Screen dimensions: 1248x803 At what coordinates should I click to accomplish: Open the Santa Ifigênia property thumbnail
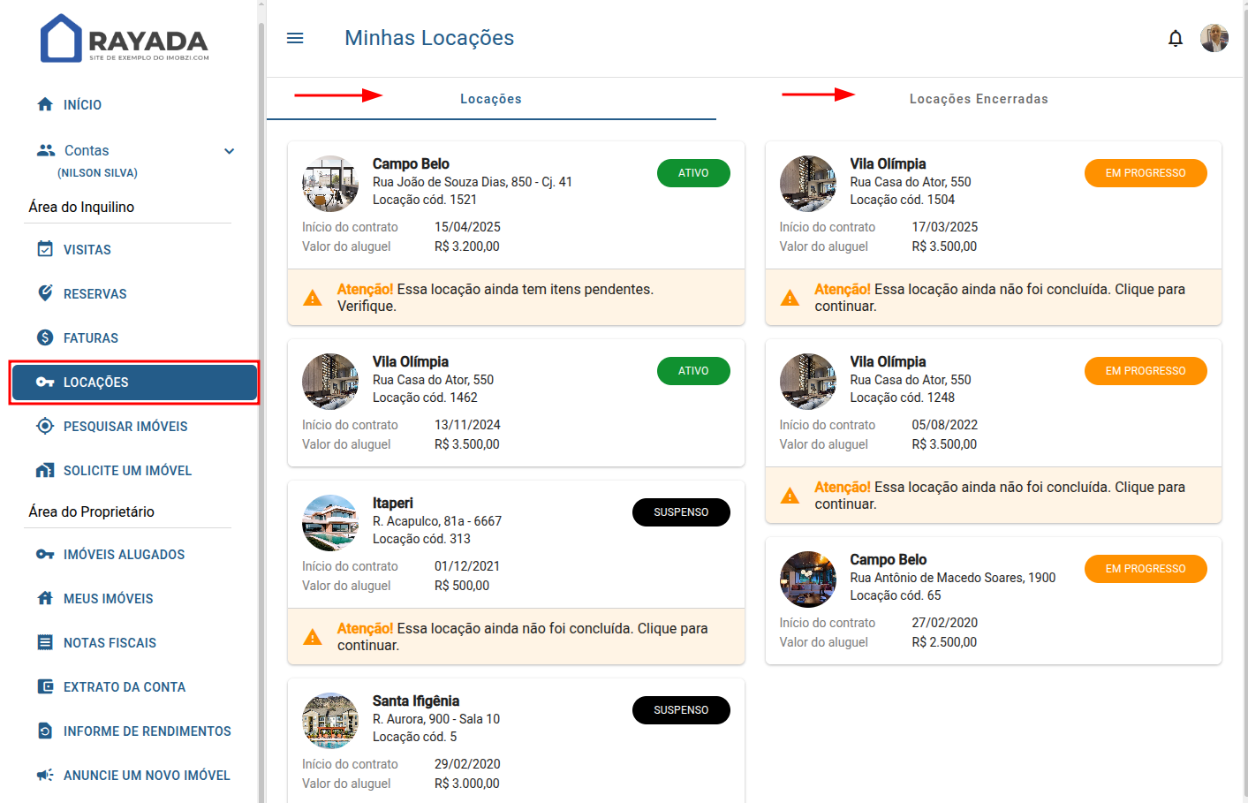[330, 721]
